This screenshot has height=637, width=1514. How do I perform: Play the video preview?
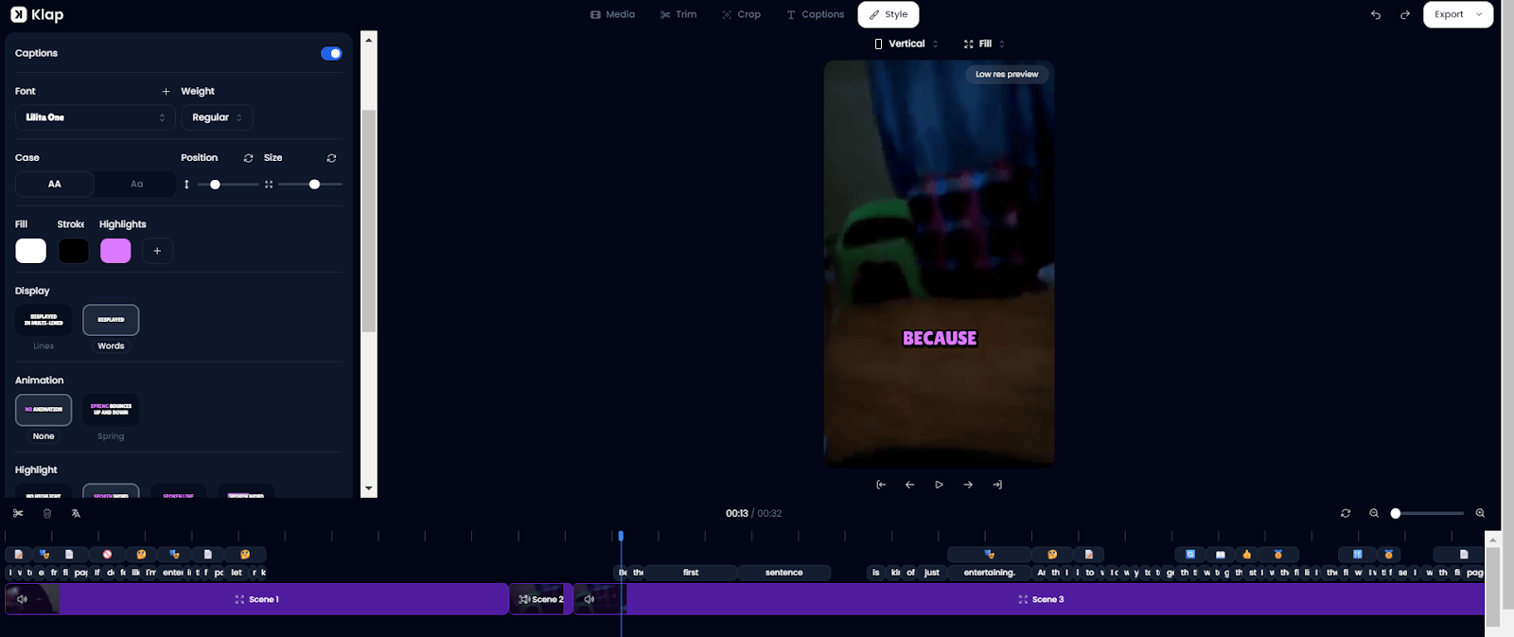[939, 485]
